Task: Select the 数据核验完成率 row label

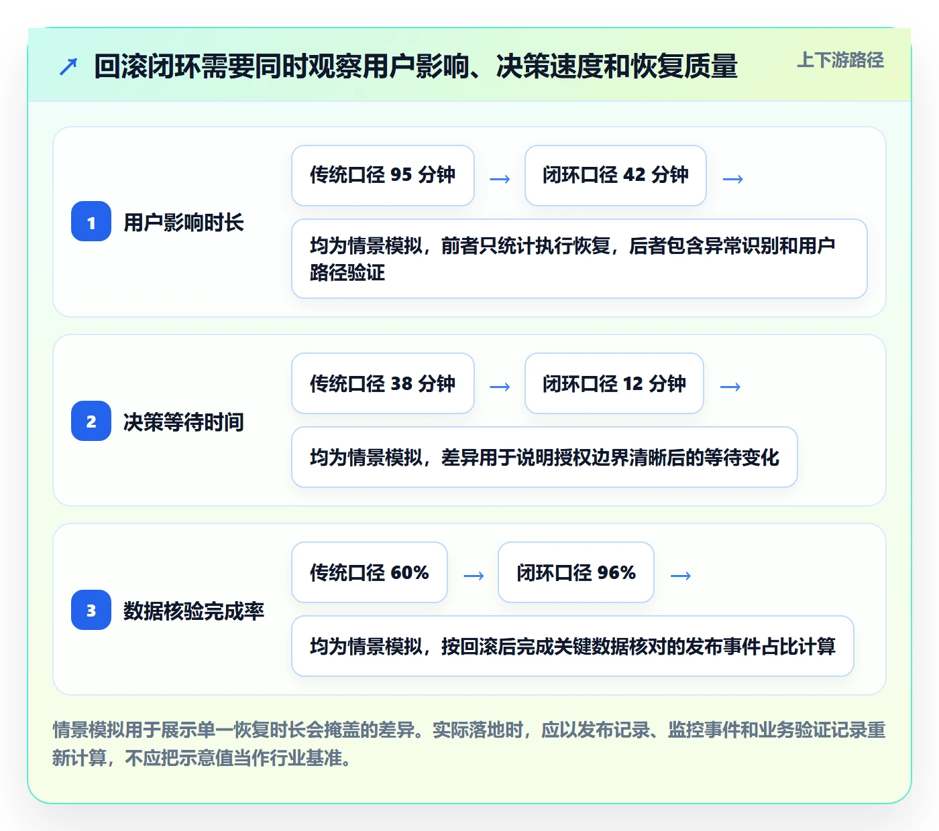Action: [x=194, y=611]
